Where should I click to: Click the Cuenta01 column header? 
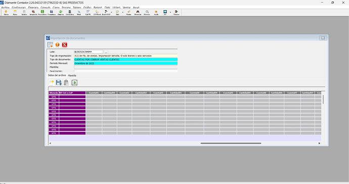click(94, 93)
